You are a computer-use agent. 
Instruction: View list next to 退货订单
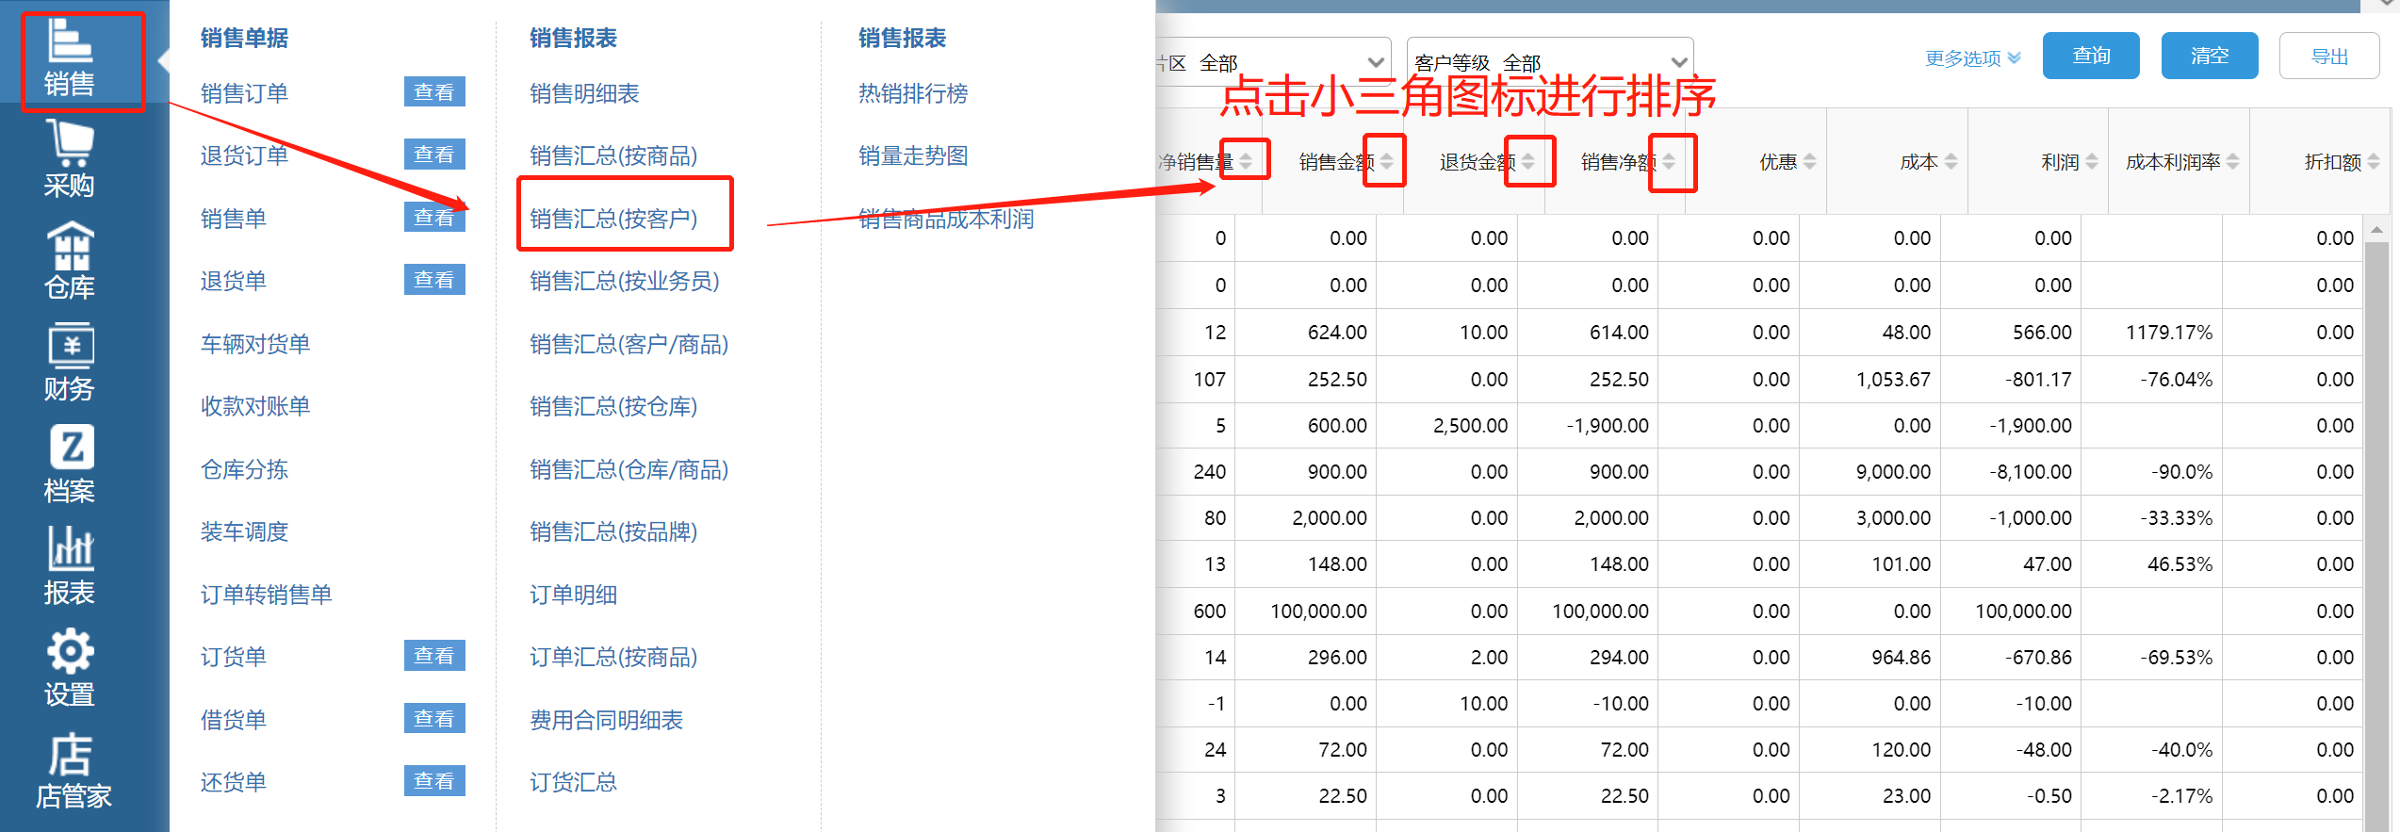434,155
